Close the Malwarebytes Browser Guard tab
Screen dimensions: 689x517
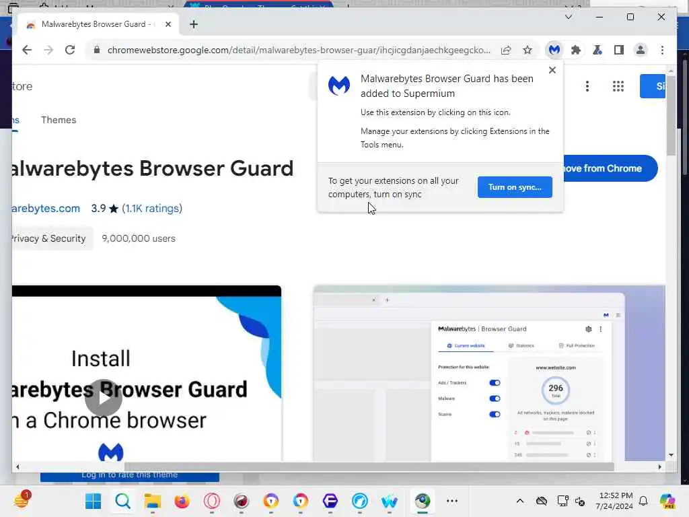pos(168,24)
